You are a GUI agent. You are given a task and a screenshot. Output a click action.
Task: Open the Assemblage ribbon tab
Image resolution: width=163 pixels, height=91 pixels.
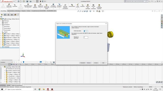3,11
